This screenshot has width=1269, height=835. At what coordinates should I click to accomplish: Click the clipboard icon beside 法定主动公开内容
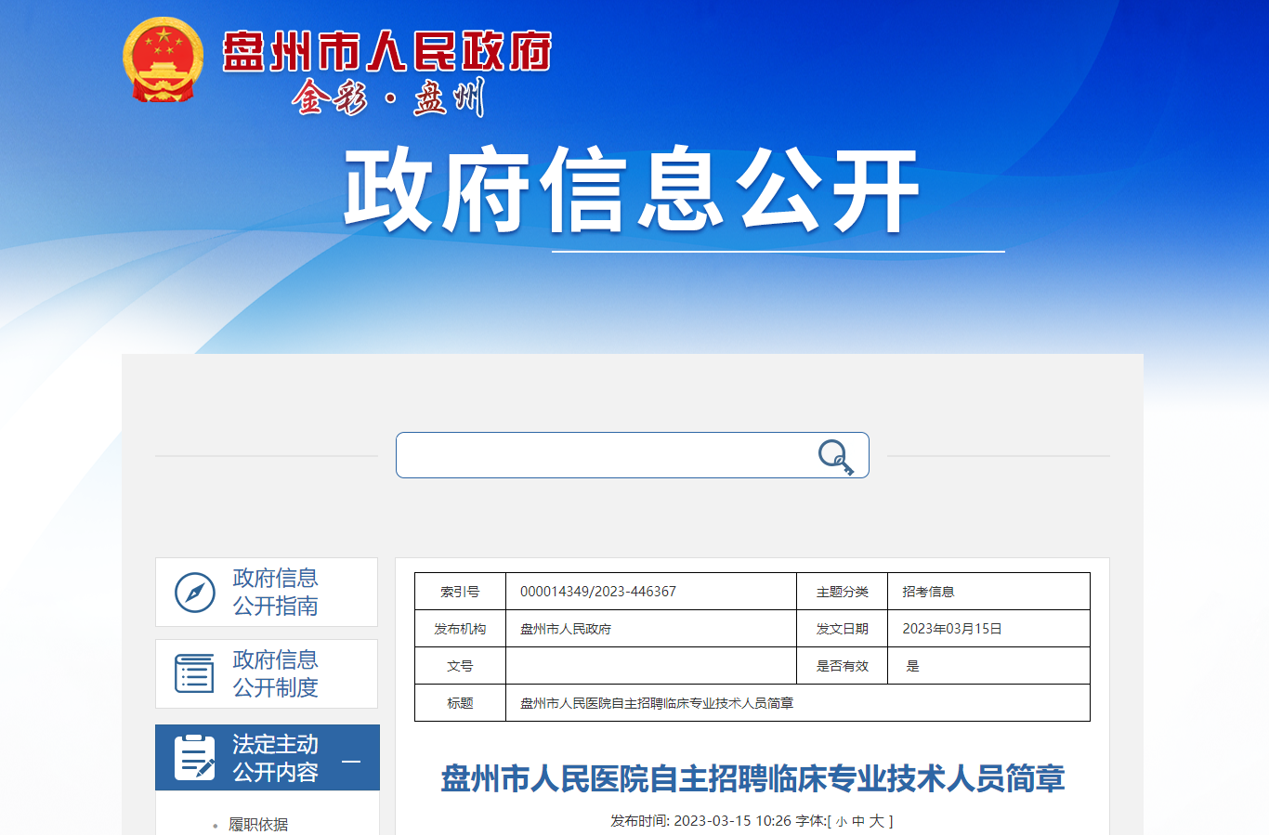195,758
